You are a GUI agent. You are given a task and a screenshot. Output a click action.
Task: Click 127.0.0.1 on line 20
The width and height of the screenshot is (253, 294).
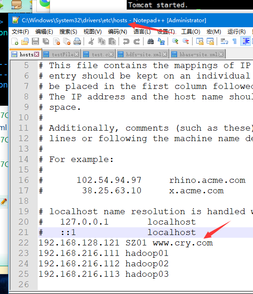point(84,222)
